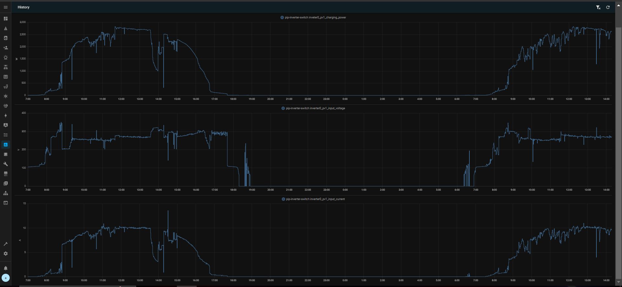Toggle the pv1_charging_power legend series

(x=313, y=17)
